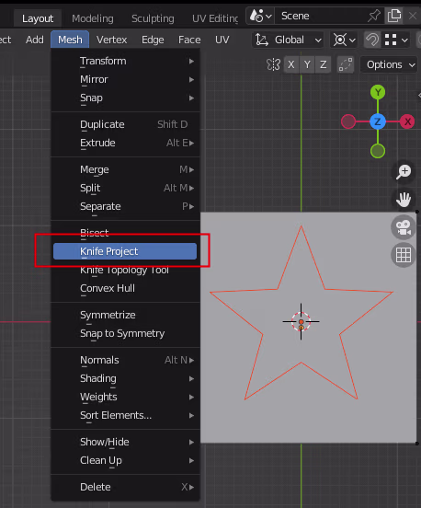Open transform pivot point selector

[345, 40]
